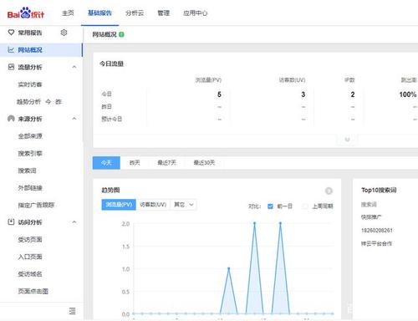
Task: Click the today UV value 3
Action: pyautogui.click(x=303, y=94)
